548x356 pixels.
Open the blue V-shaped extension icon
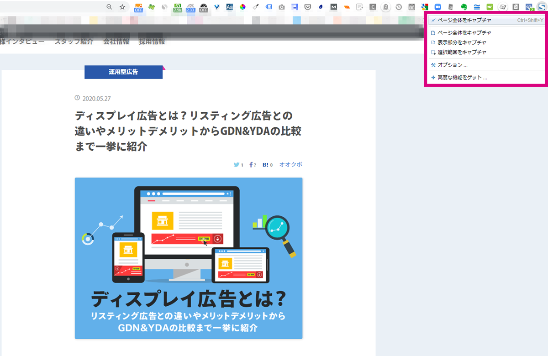216,7
